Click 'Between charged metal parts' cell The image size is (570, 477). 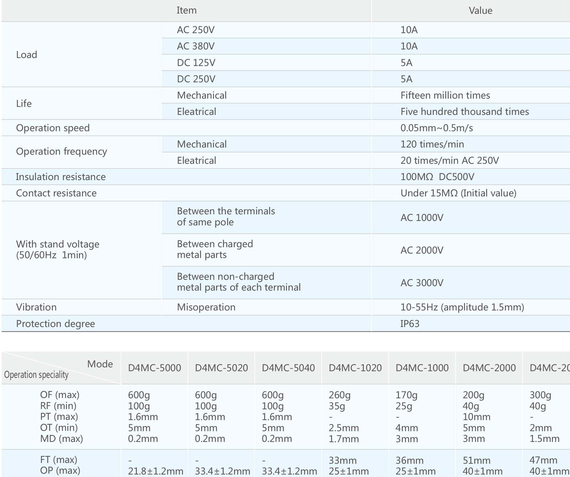pos(215,249)
